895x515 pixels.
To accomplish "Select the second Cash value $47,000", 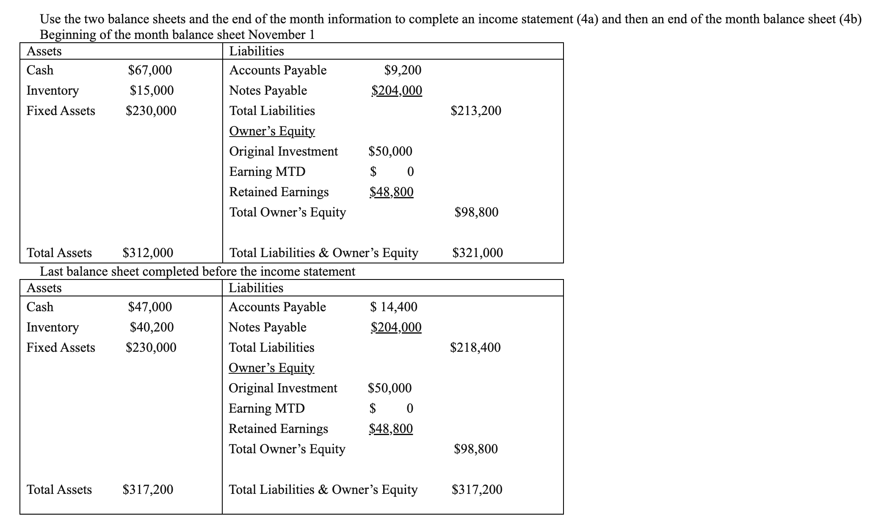I will pos(150,307).
